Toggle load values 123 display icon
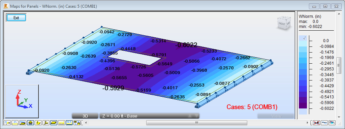Image resolution: width=345 pixels, height=129 pixels. coord(69,123)
